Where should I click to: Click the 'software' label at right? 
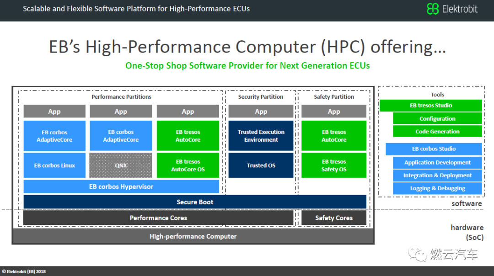coord(467,204)
